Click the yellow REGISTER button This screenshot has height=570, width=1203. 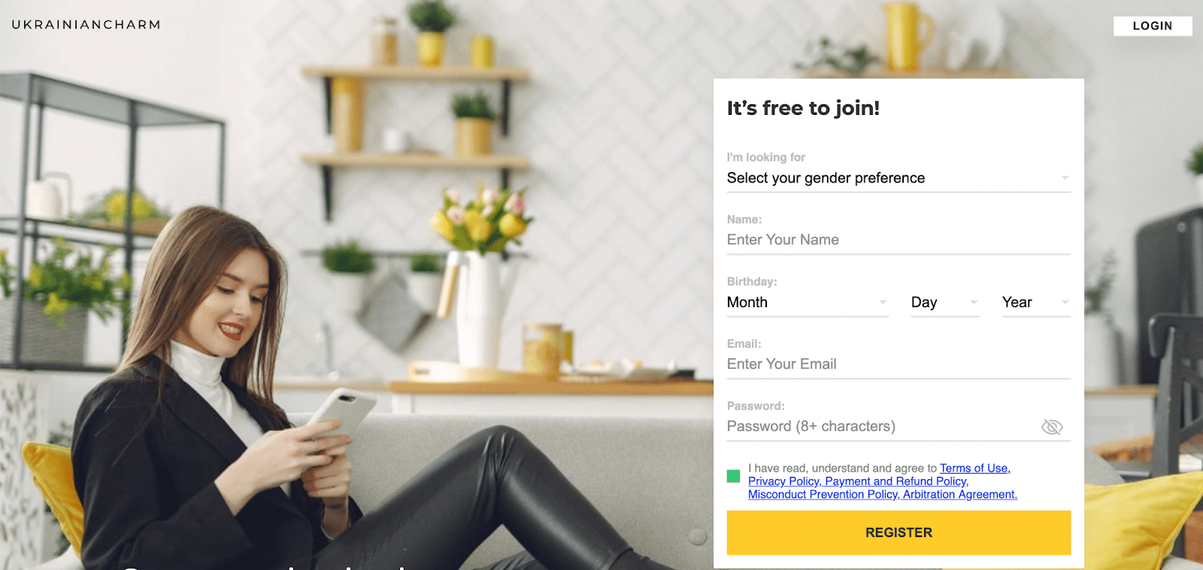click(x=898, y=532)
